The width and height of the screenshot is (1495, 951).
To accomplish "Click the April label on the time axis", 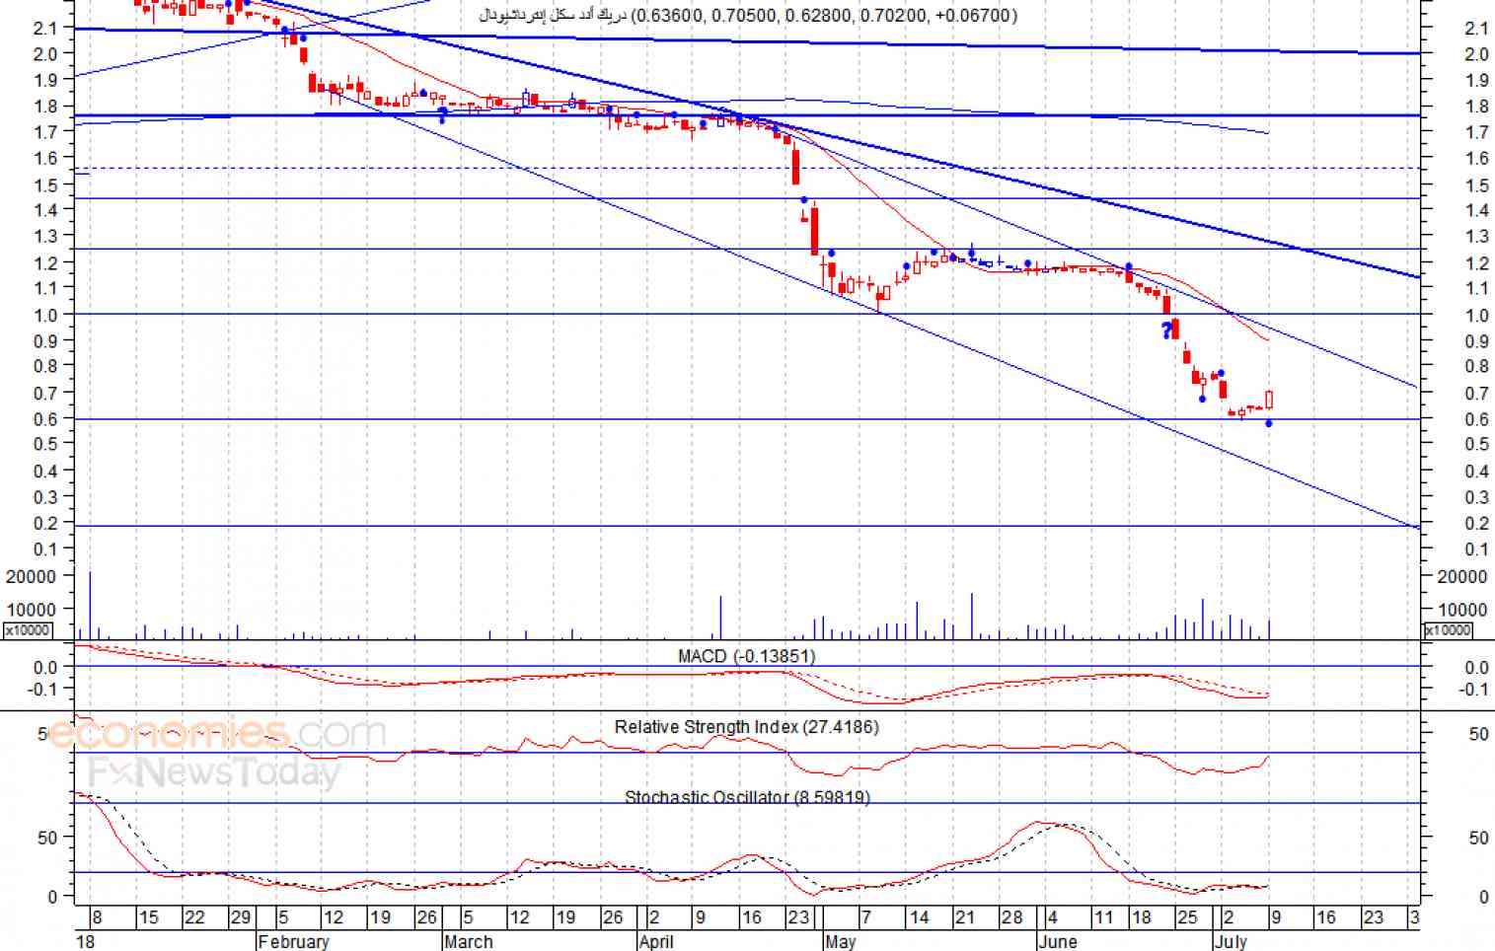I will 656,941.
